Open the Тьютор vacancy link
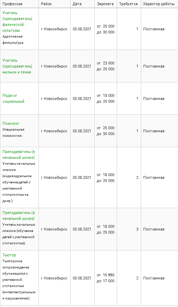The width and height of the screenshot is (178, 307). (x=9, y=255)
